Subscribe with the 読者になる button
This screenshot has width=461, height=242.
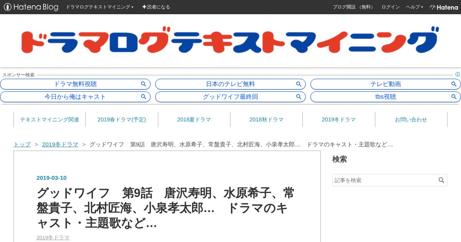point(156,7)
